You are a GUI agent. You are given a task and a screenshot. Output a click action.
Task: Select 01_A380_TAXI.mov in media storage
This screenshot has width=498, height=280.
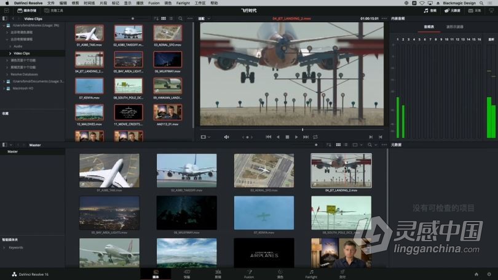89,33
